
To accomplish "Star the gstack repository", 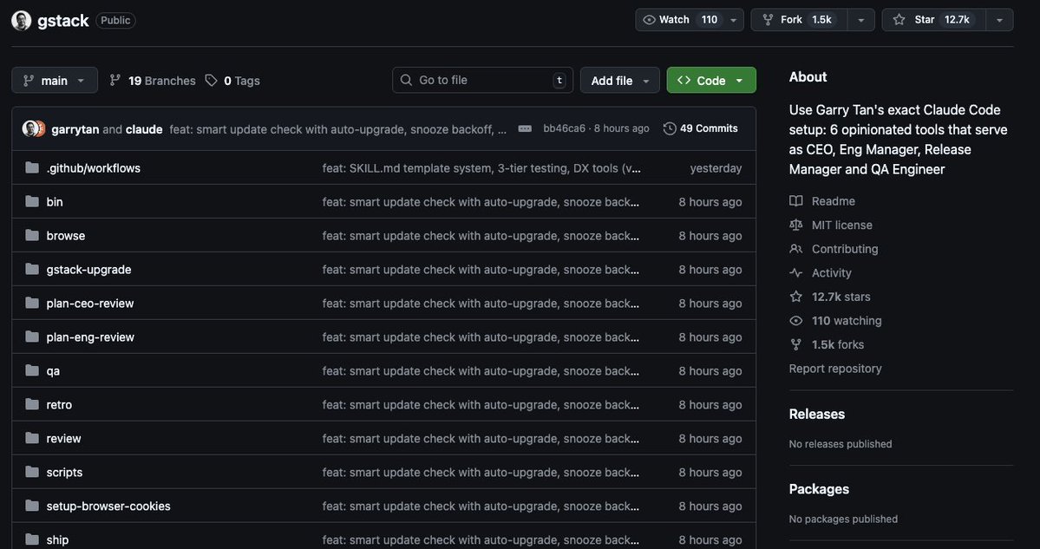I will (x=934, y=20).
